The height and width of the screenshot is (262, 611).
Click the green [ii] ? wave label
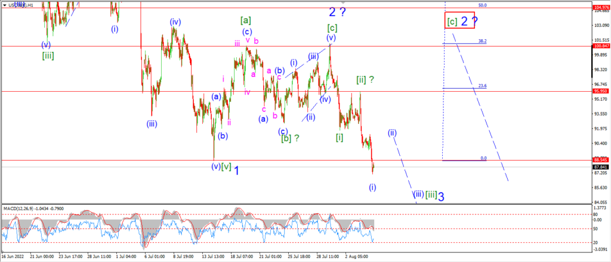click(365, 80)
